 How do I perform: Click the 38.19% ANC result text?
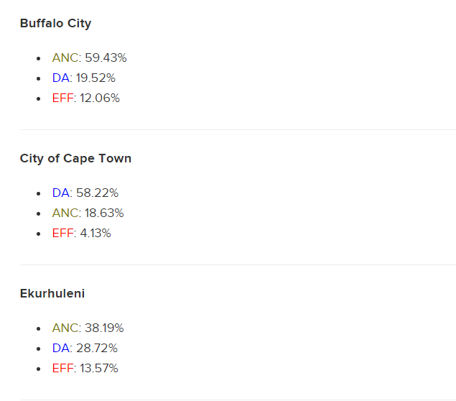pyautogui.click(x=104, y=328)
